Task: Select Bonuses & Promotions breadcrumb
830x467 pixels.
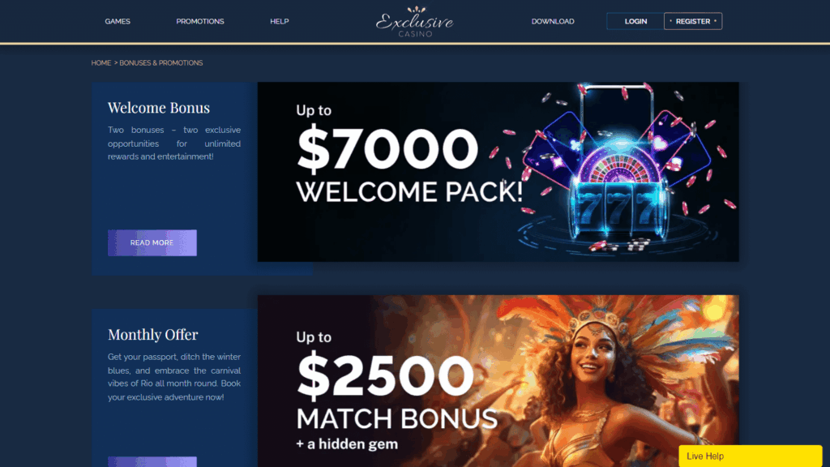Action: 161,63
